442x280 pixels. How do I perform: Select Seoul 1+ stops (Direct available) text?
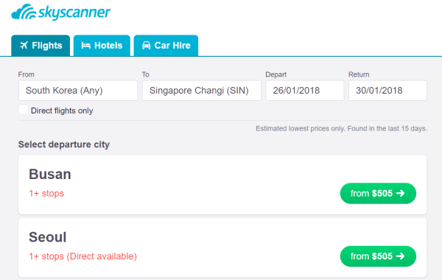83,256
